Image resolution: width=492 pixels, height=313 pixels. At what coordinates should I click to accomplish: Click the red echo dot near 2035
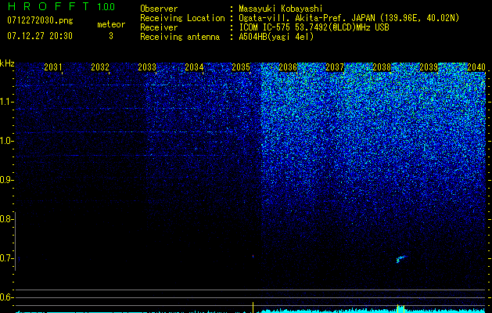253,256
